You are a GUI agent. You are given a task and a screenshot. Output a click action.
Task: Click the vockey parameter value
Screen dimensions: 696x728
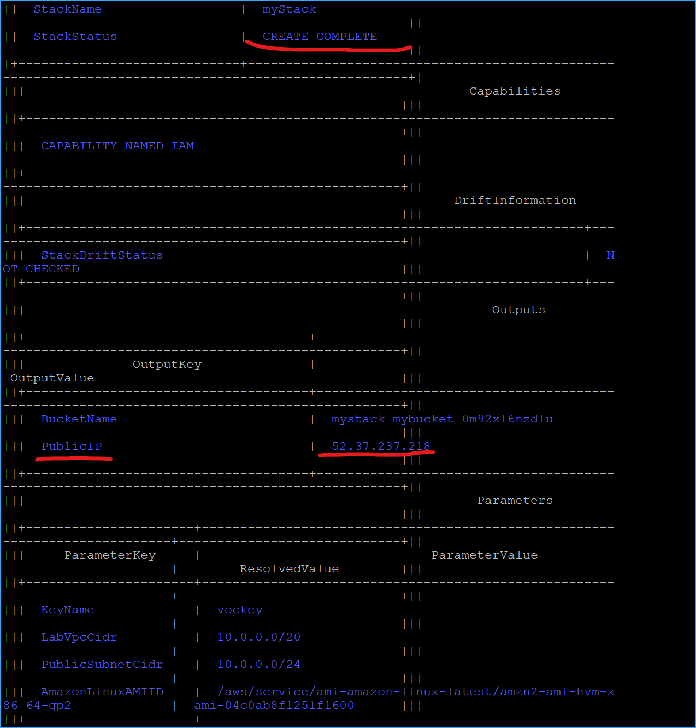239,610
